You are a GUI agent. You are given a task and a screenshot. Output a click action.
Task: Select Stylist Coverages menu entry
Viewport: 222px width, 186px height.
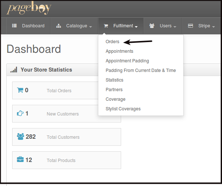123,109
